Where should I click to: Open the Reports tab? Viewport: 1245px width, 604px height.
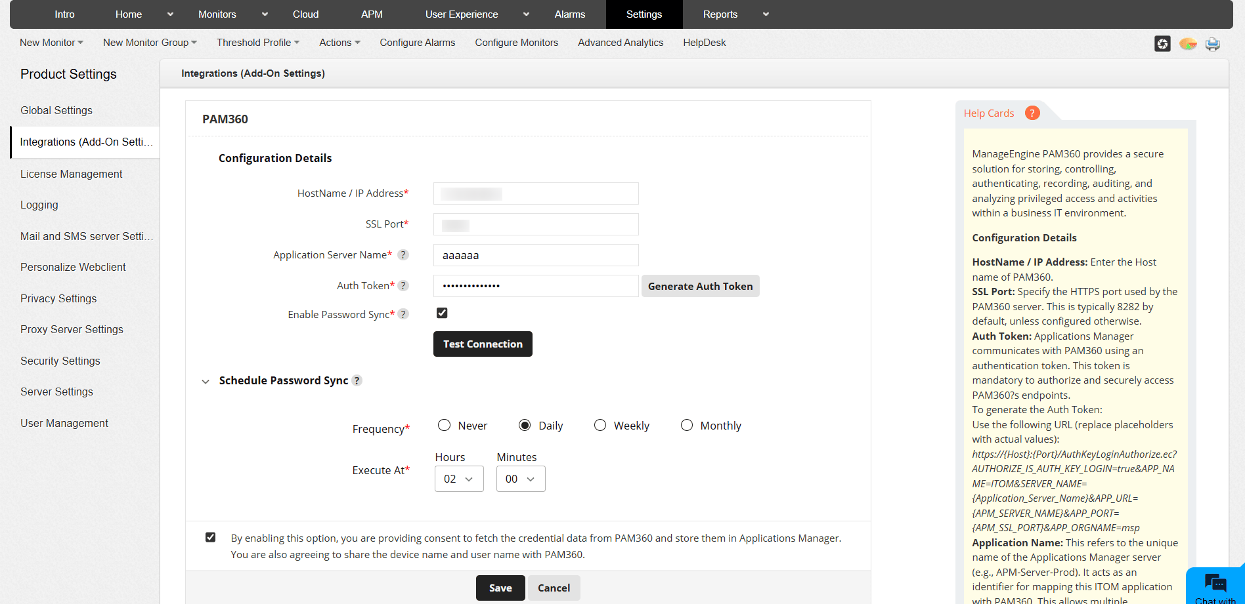(720, 14)
